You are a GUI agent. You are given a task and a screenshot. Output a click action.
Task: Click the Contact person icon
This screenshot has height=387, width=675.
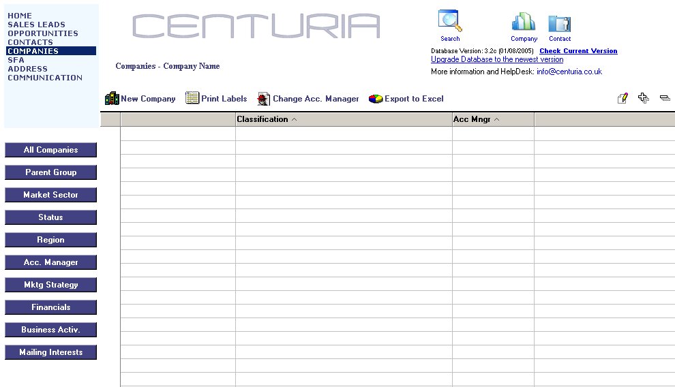560,23
